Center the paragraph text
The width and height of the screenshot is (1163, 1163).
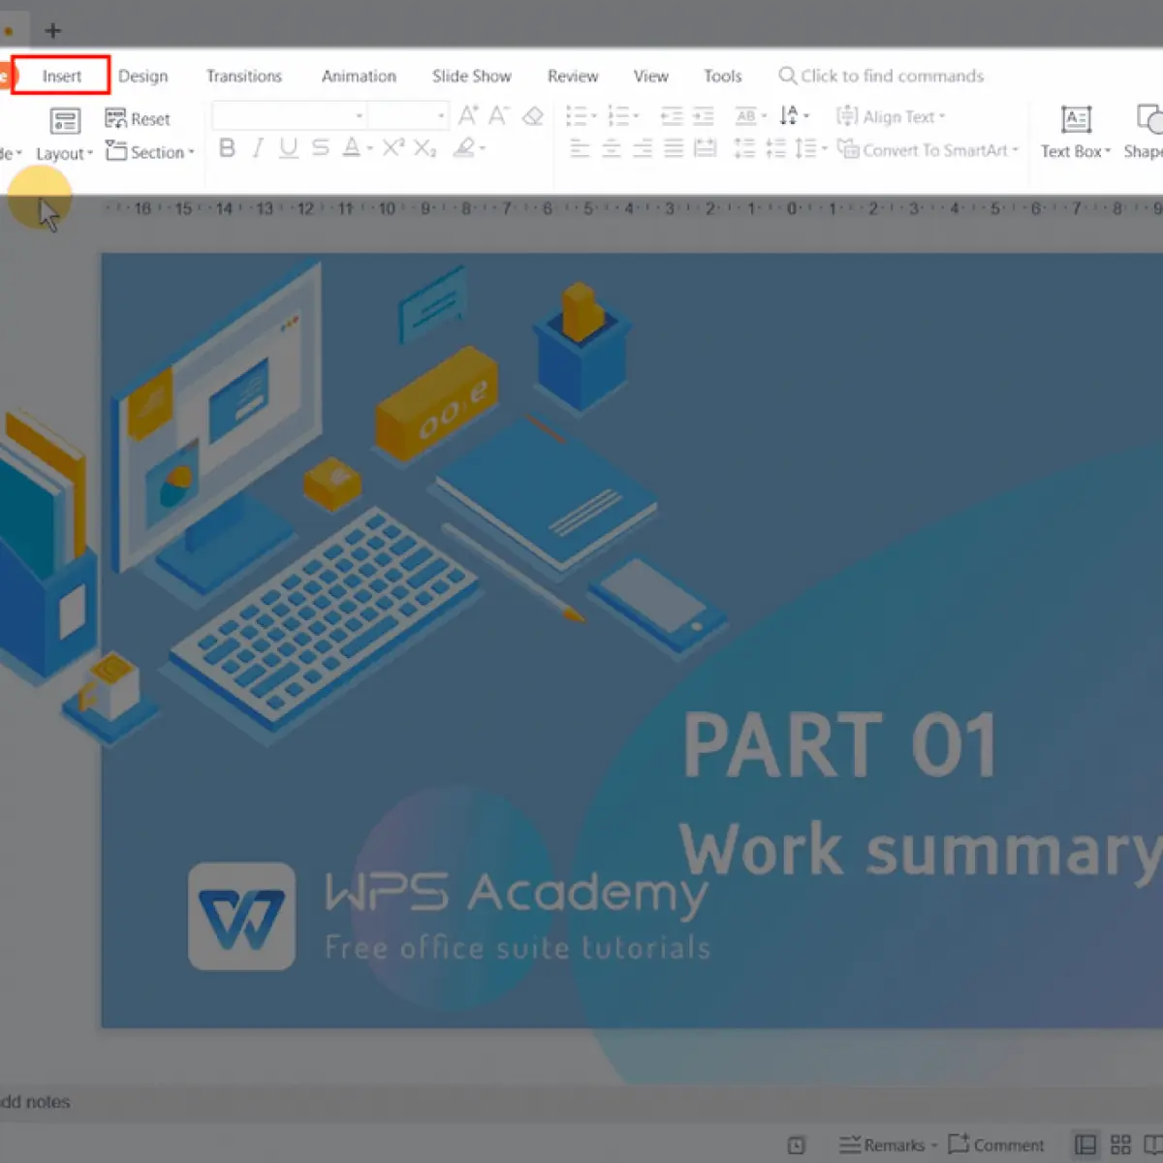click(612, 148)
